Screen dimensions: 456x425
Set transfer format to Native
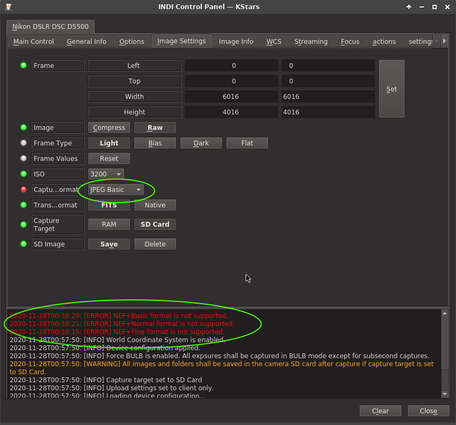pyautogui.click(x=155, y=205)
